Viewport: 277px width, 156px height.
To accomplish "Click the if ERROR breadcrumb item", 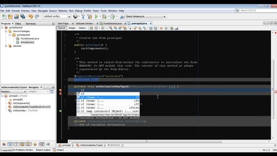I will pyautogui.click(x=114, y=145).
